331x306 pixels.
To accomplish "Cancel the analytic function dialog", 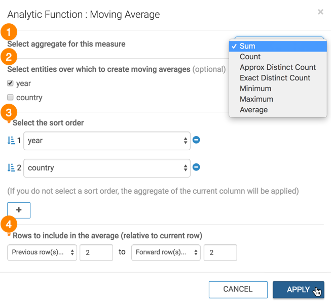I will (x=238, y=290).
